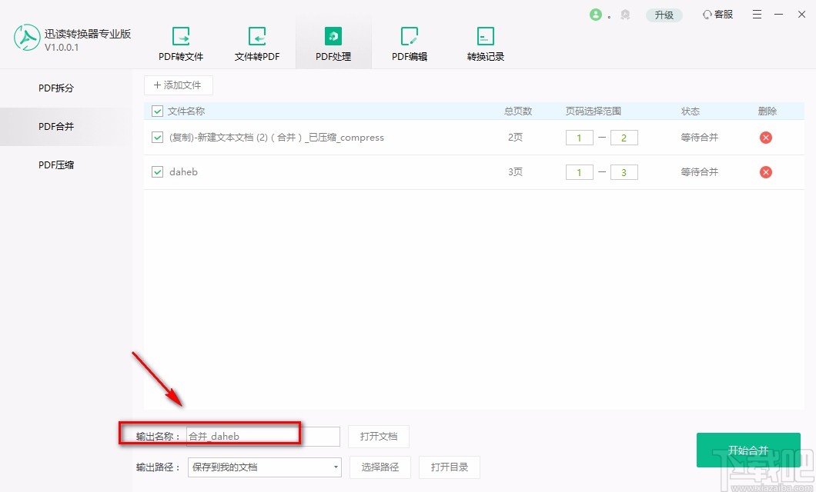The height and width of the screenshot is (492, 816).
Task: Click the 输出名称 filename input field
Action: [x=266, y=434]
